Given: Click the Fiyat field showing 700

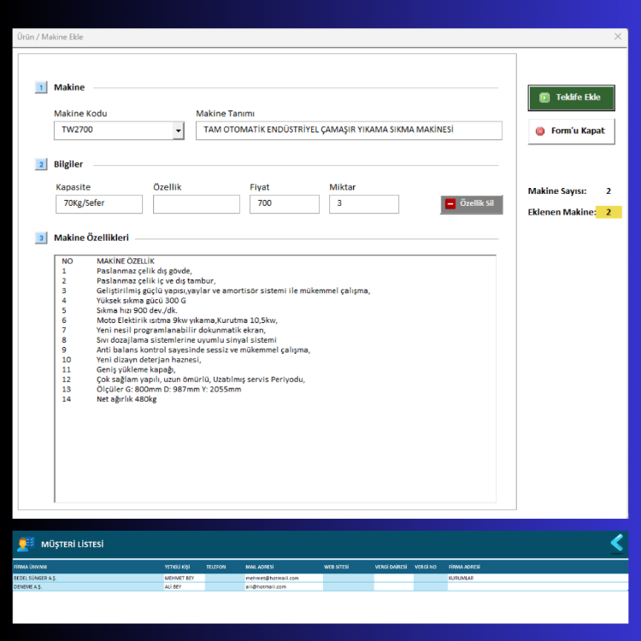Looking at the screenshot, I should (285, 203).
